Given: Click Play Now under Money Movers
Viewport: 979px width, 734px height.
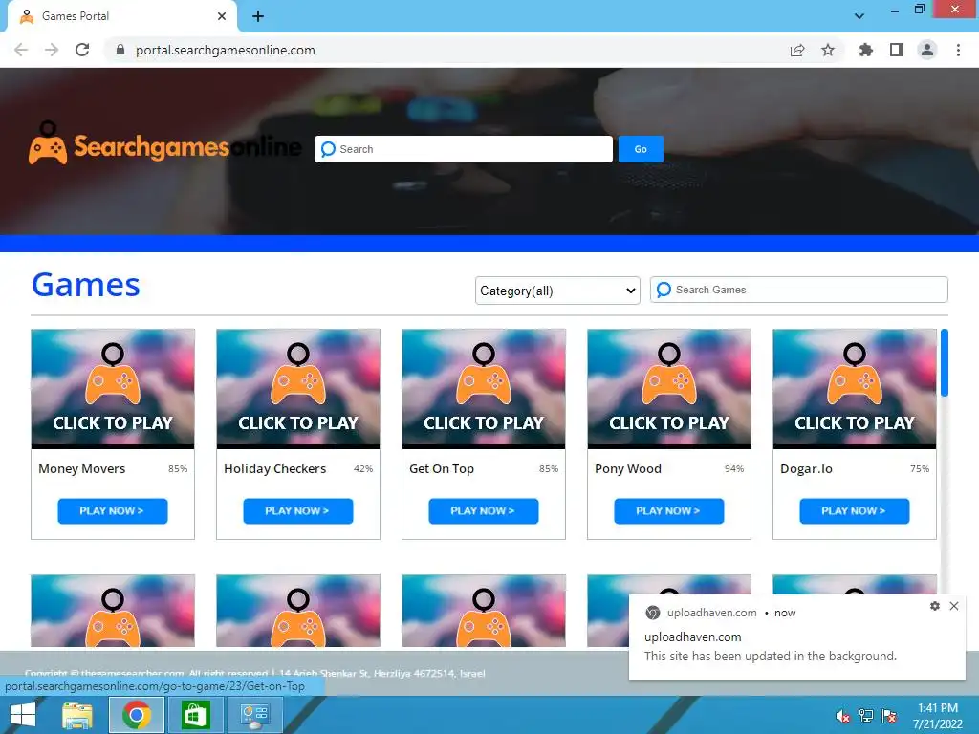Looking at the screenshot, I should [x=113, y=511].
